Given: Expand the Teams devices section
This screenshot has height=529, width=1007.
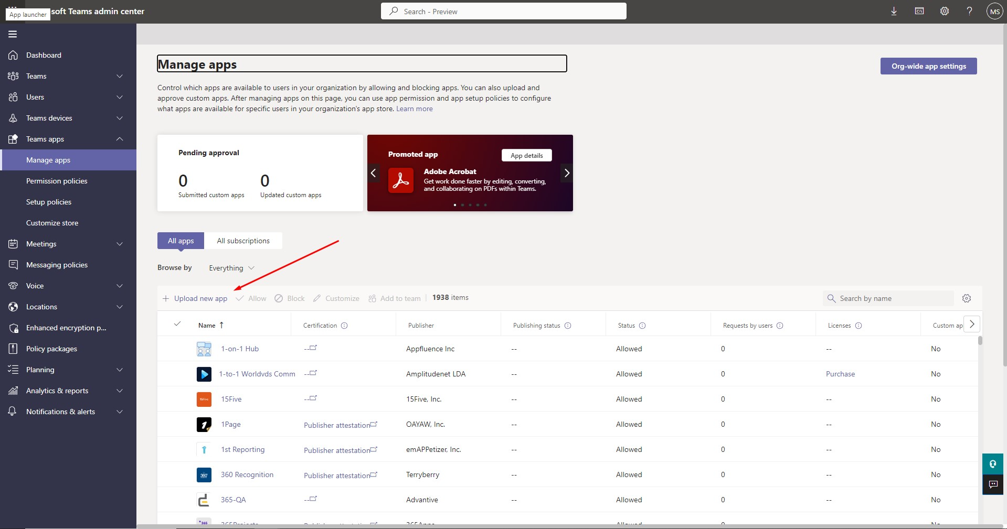Looking at the screenshot, I should 120,118.
